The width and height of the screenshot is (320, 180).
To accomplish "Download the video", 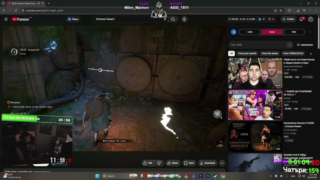I will point(207,163).
